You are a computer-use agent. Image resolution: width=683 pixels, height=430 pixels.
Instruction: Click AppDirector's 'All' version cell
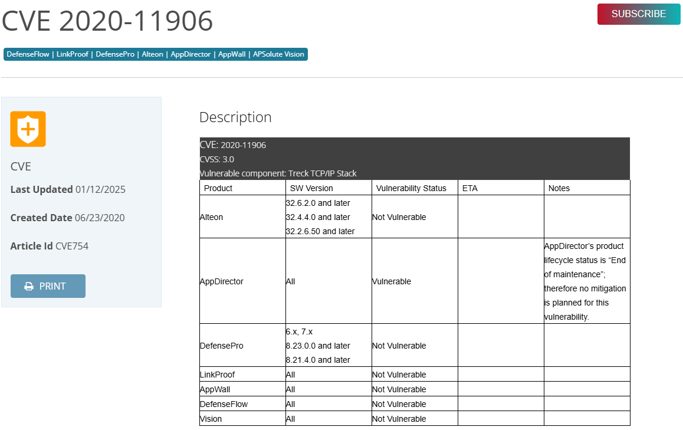tap(329, 281)
